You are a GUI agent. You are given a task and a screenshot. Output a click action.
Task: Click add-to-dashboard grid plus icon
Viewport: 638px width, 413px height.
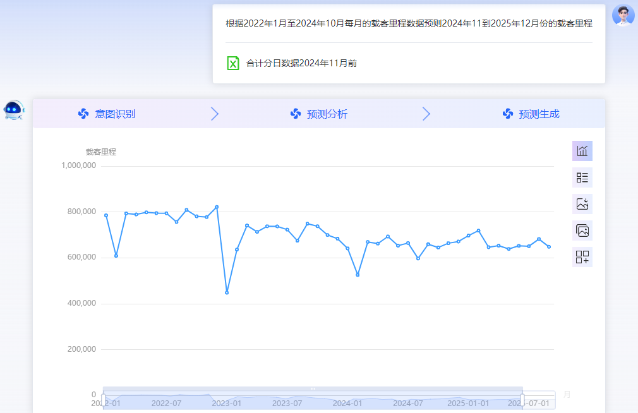pos(582,257)
